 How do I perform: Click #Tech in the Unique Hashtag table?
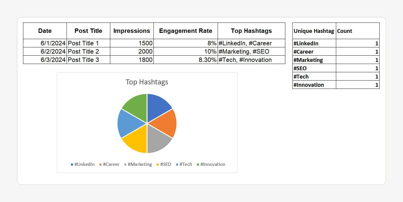click(x=314, y=76)
